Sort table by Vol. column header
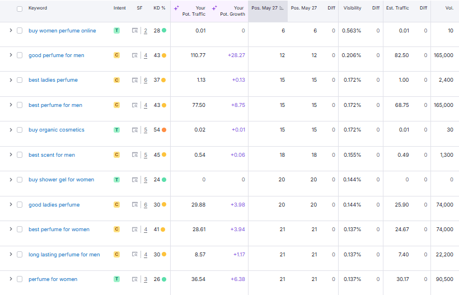 (449, 8)
